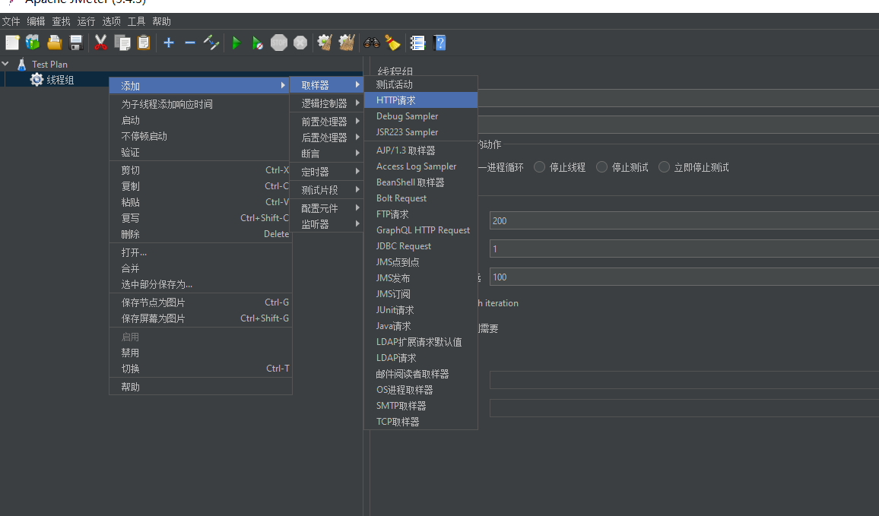This screenshot has height=516, width=879.
Task: Click the Paste clipboard icon
Action: point(144,43)
